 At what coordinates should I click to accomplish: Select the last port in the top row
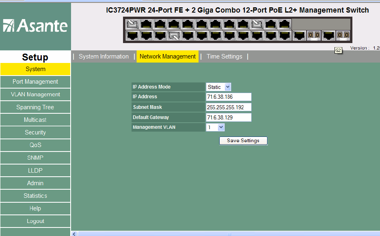click(x=285, y=24)
